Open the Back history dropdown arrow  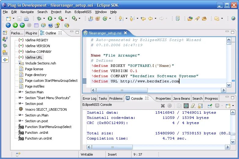tap(155, 19)
